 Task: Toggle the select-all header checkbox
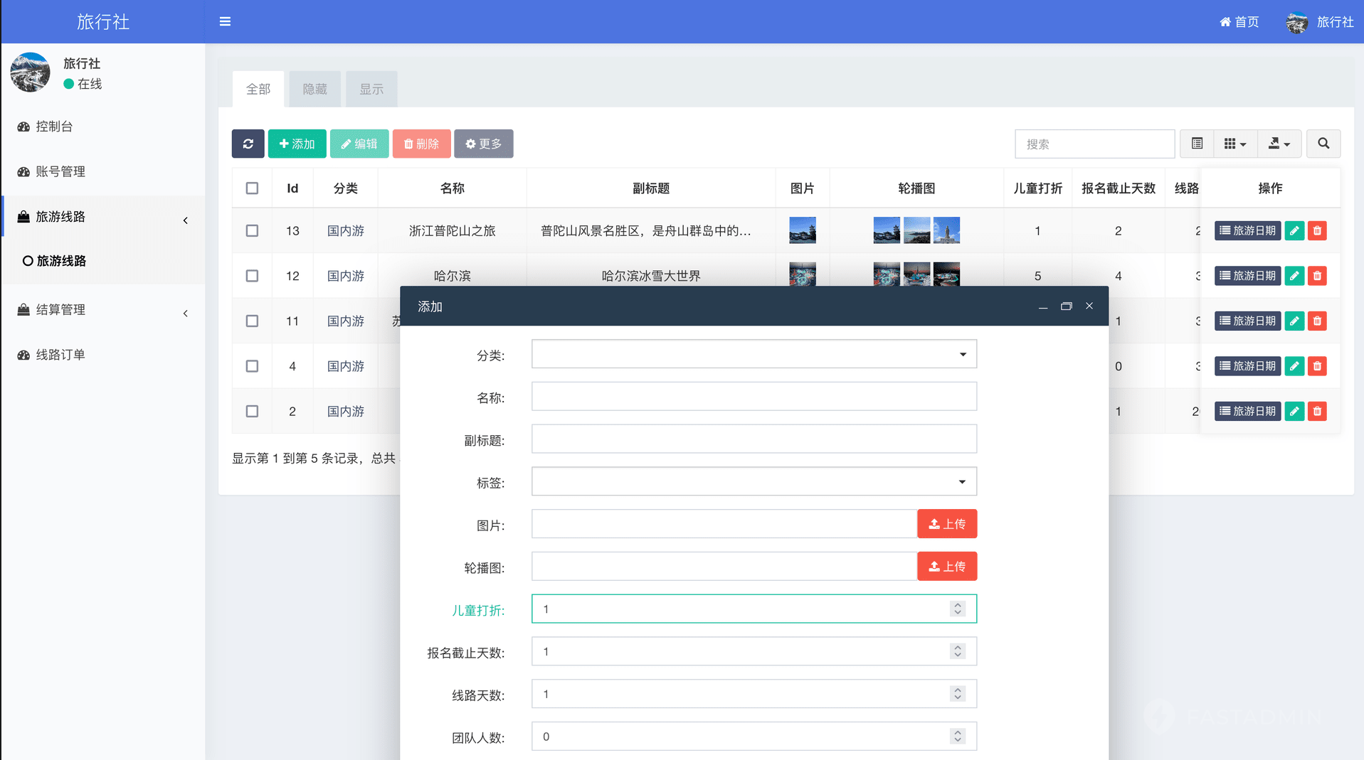coord(252,188)
